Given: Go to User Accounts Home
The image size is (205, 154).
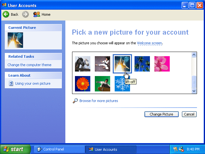Looking at the screenshot, I should [42, 14].
